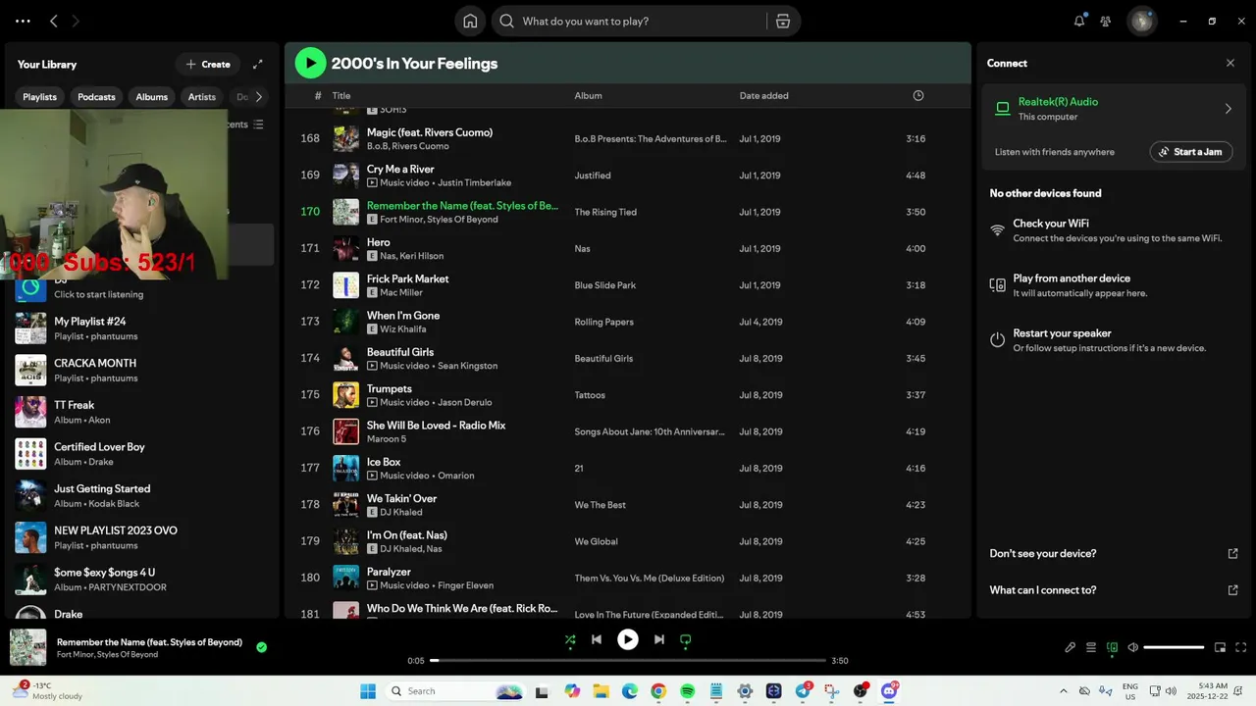Open TT Freak album by Akon
The width and height of the screenshot is (1256, 706).
click(143, 412)
